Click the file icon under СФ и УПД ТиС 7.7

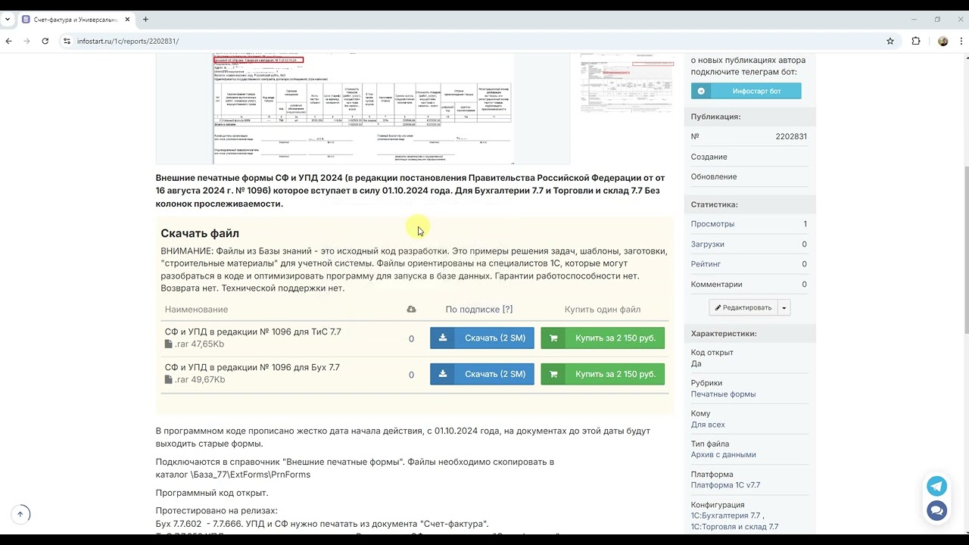169,344
